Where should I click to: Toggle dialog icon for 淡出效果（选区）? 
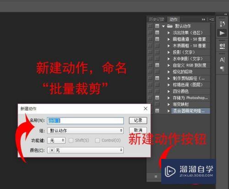tap(157, 32)
